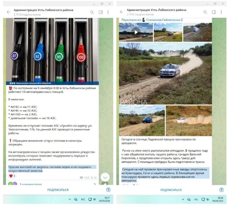
Task: Add a heart reaction to the fuel post
Action: tap(12, 176)
